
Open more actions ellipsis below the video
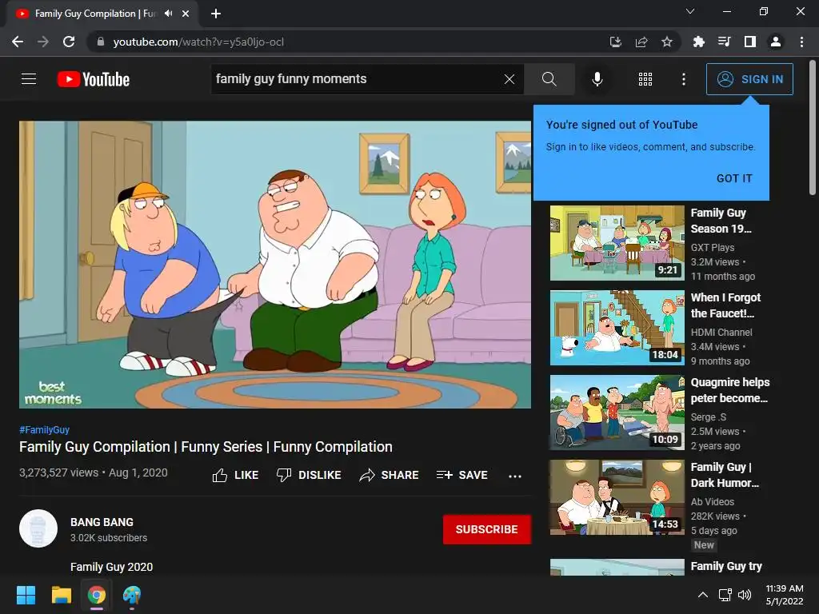(515, 476)
